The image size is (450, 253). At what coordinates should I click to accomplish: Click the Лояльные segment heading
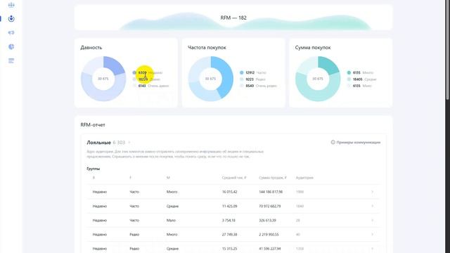click(98, 143)
